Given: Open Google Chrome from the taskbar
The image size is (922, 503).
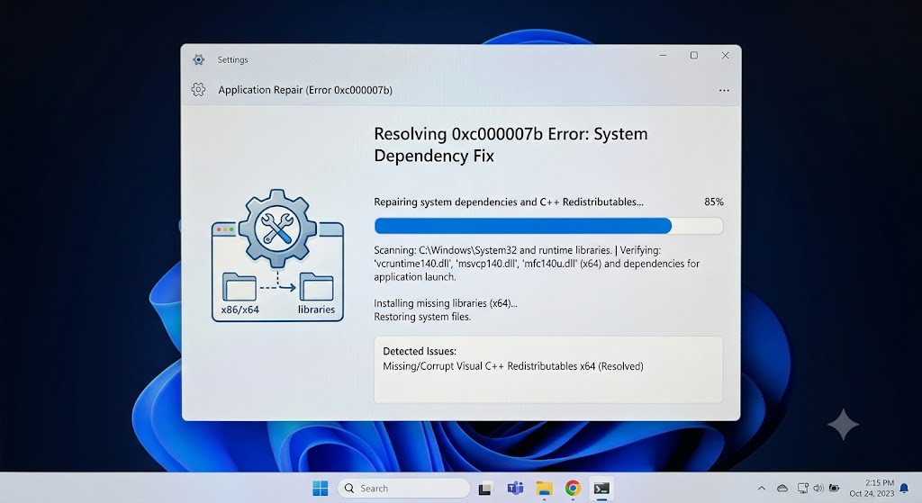Looking at the screenshot, I should tap(573, 489).
